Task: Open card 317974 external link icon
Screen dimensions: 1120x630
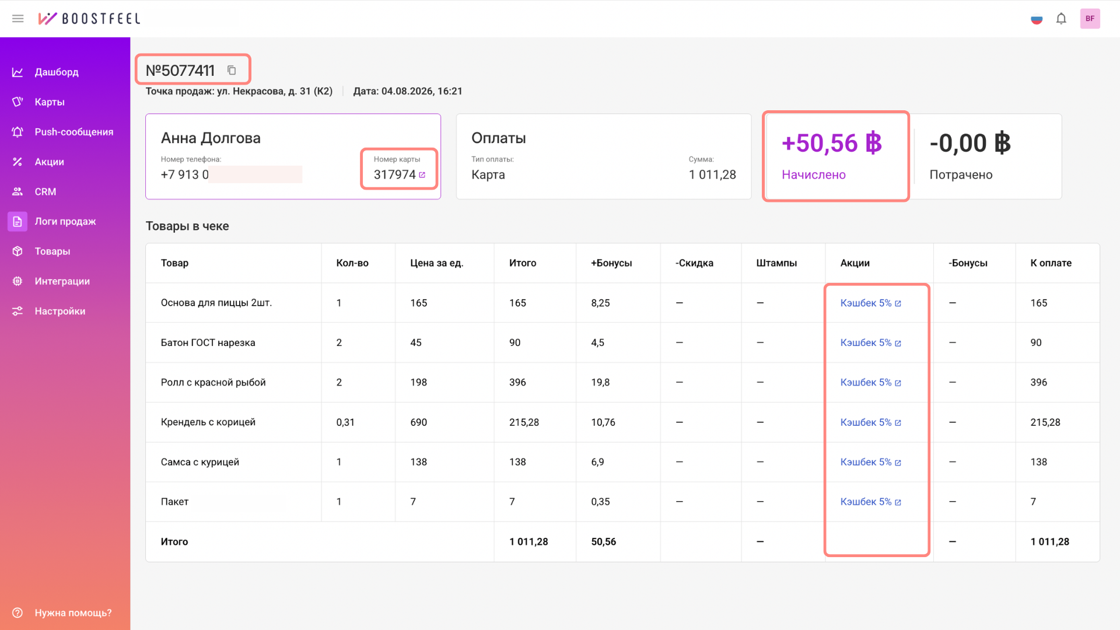Action: [422, 175]
